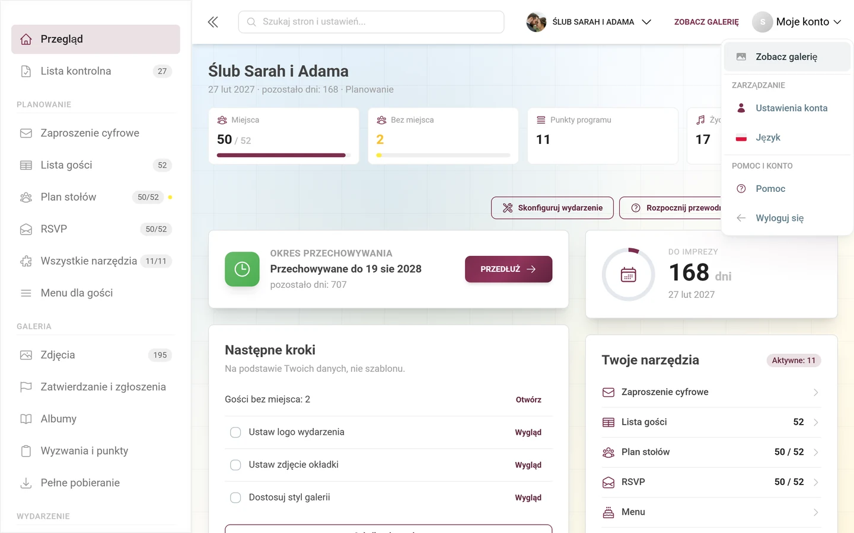The width and height of the screenshot is (854, 533).
Task: Click the cake icon next to Menu tool
Action: [608, 512]
